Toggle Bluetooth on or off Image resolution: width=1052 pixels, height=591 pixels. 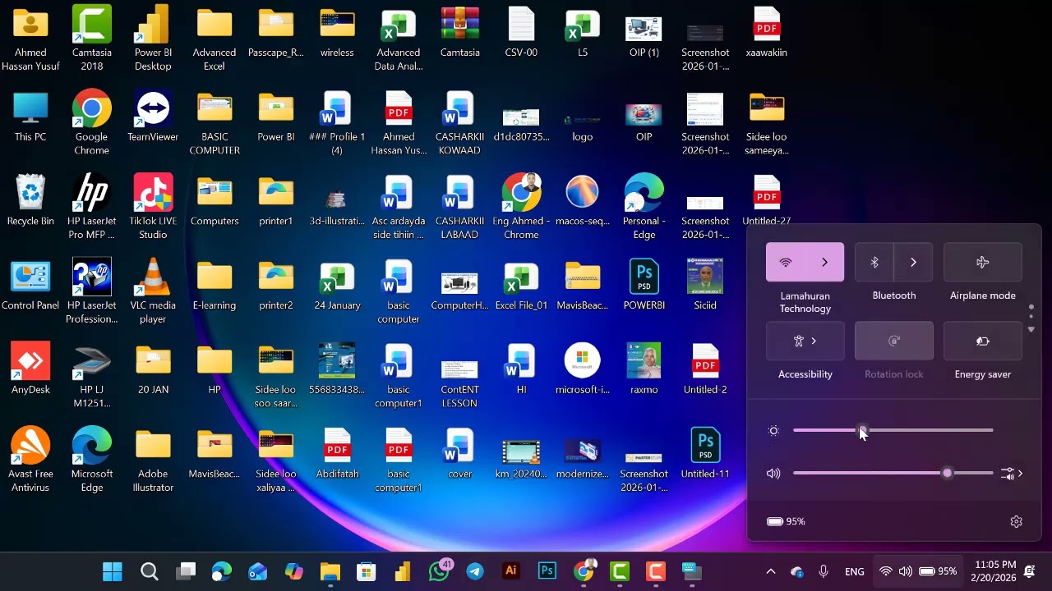point(874,263)
